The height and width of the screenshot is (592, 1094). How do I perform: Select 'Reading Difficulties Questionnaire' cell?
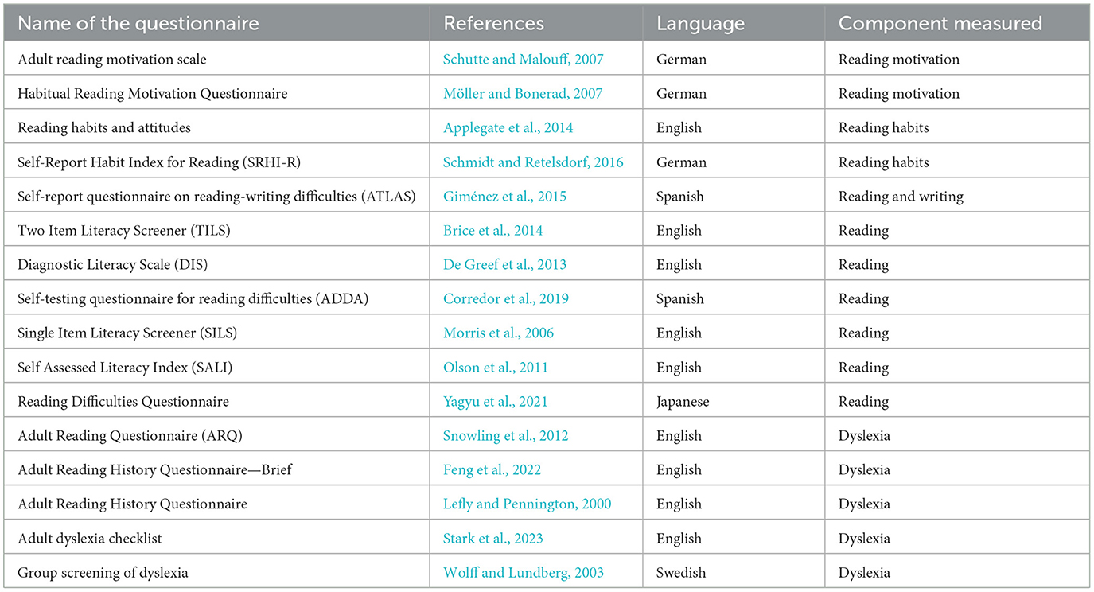click(216, 402)
